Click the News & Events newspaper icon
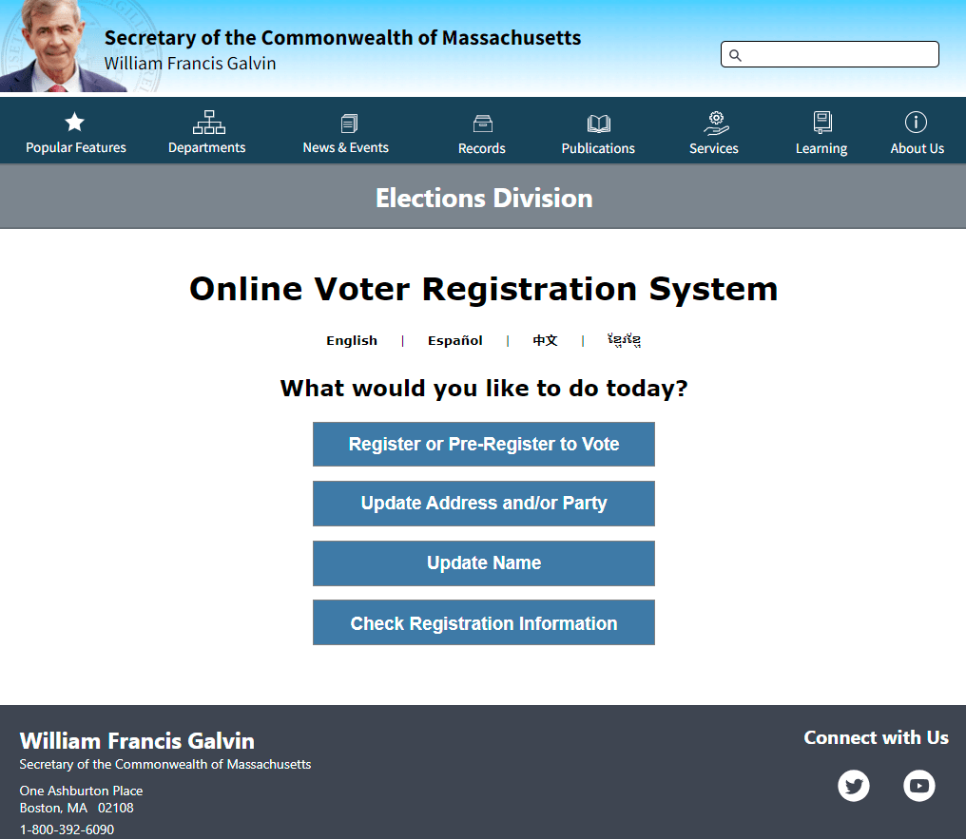Viewport: 966px width, 839px height. (x=349, y=123)
